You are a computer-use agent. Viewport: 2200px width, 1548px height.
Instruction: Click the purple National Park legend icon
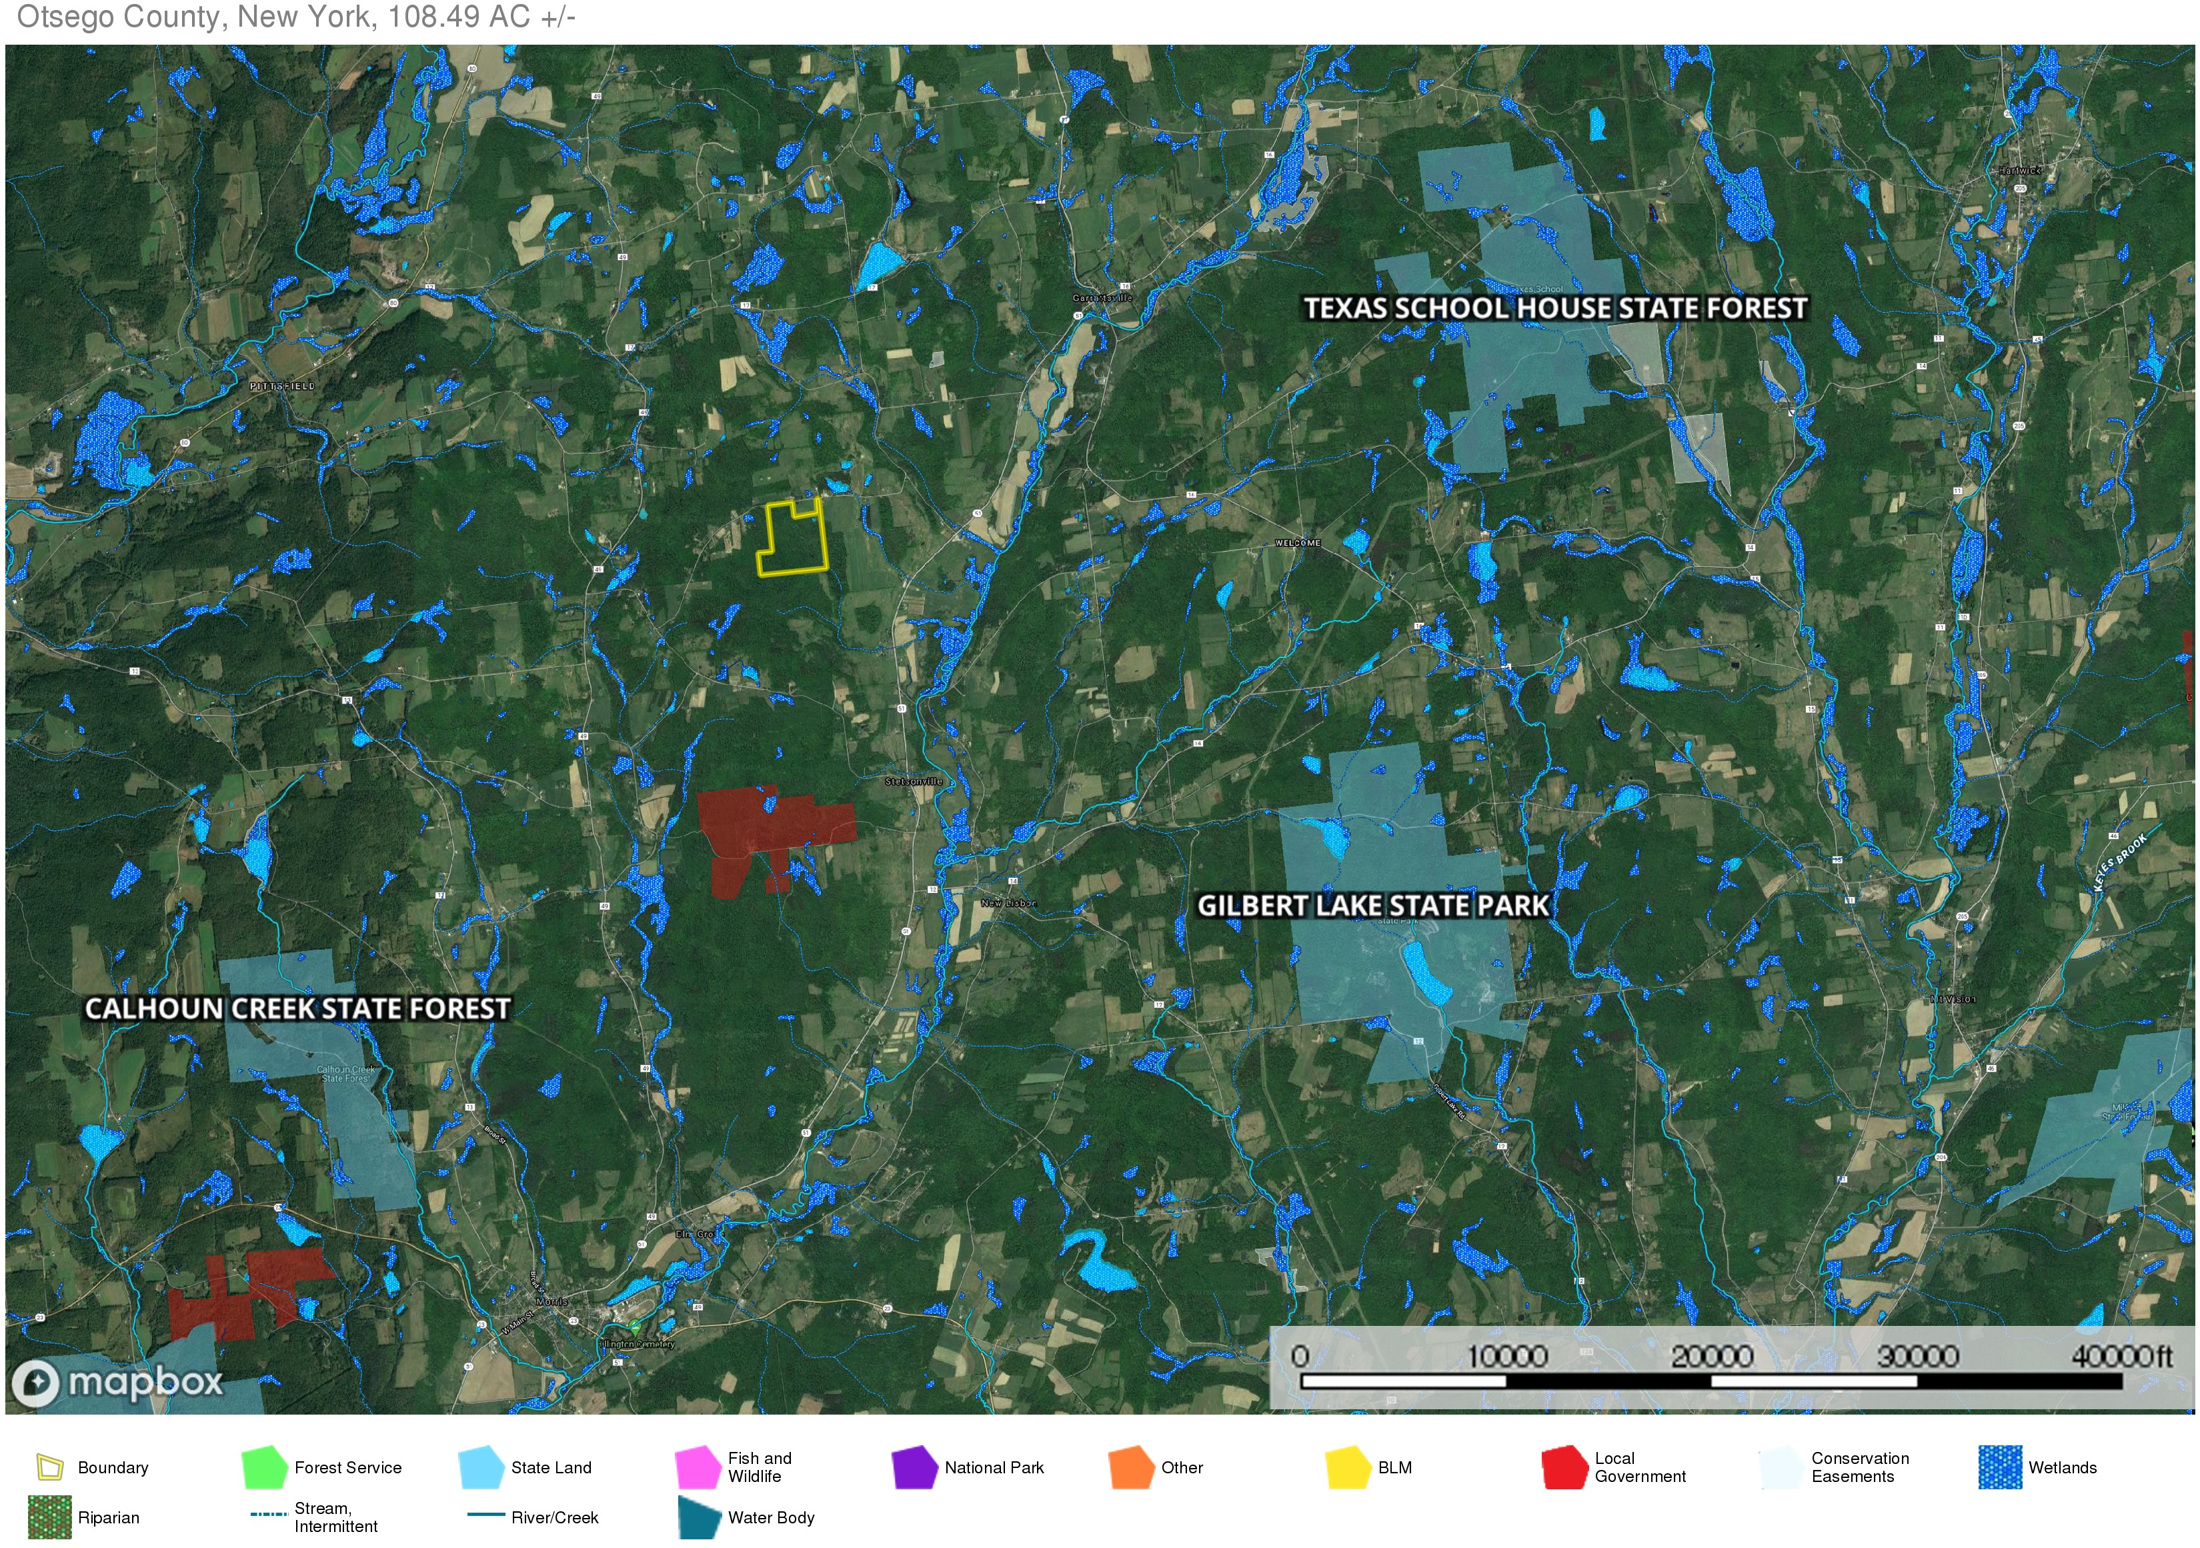(914, 1467)
